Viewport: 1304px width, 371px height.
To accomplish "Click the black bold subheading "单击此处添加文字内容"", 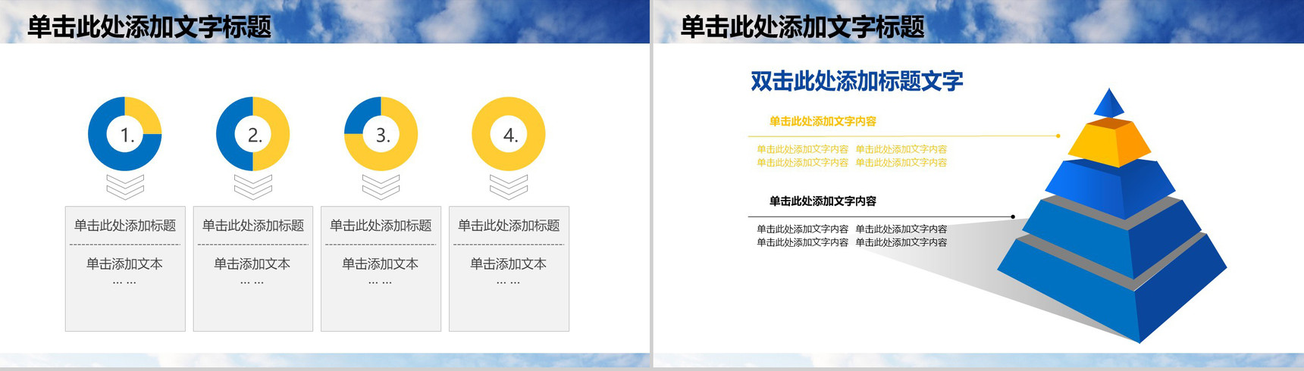I will [x=823, y=201].
